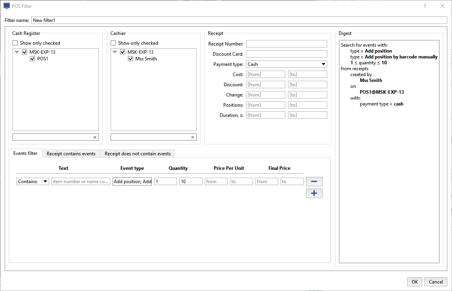Open the Event type selection field
Screen dimensions: 452x291
[132, 182]
